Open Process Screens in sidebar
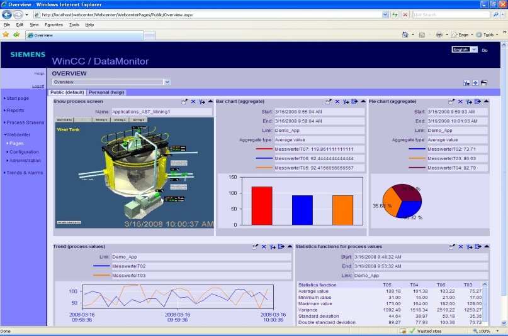508x336 pixels. point(25,122)
